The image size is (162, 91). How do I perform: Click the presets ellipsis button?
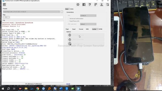coord(62,12)
